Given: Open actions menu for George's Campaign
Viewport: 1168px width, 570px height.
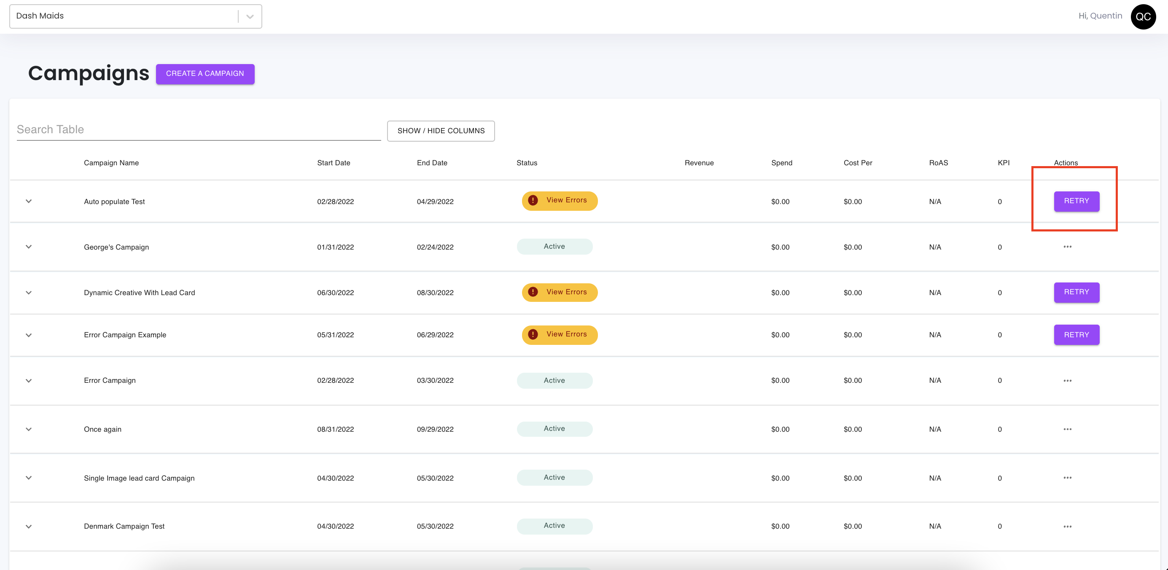Looking at the screenshot, I should click(1067, 247).
